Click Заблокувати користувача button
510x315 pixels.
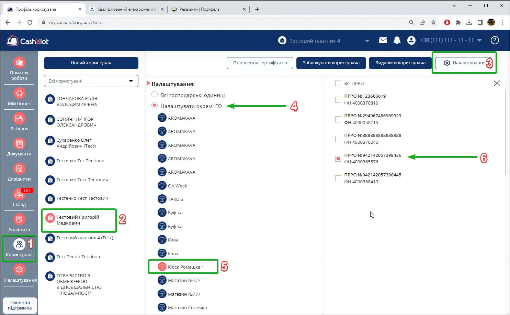click(331, 63)
